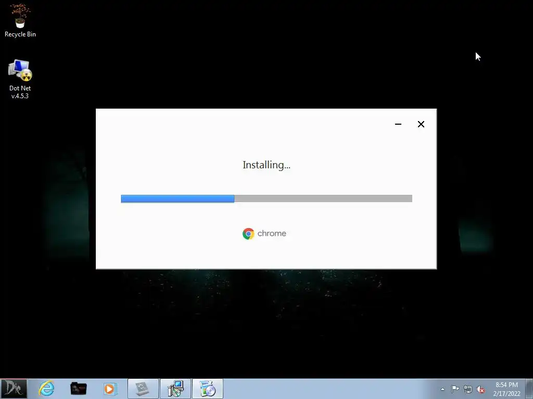Click the Chrome logo in the installer
This screenshot has width=533, height=399.
[248, 234]
